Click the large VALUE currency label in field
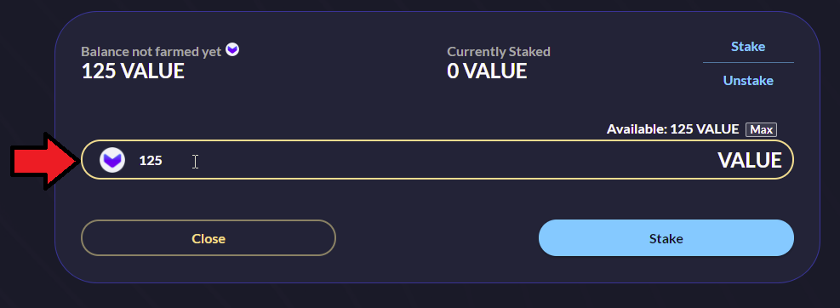840x308 pixels. click(x=750, y=160)
